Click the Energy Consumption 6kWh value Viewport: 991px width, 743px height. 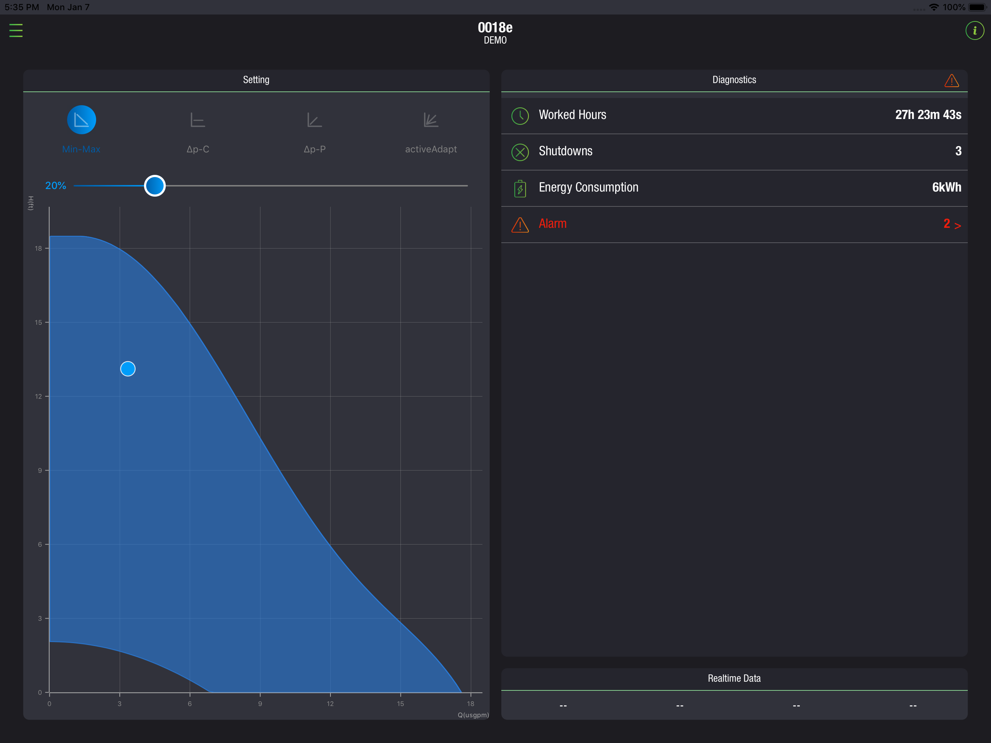click(947, 187)
